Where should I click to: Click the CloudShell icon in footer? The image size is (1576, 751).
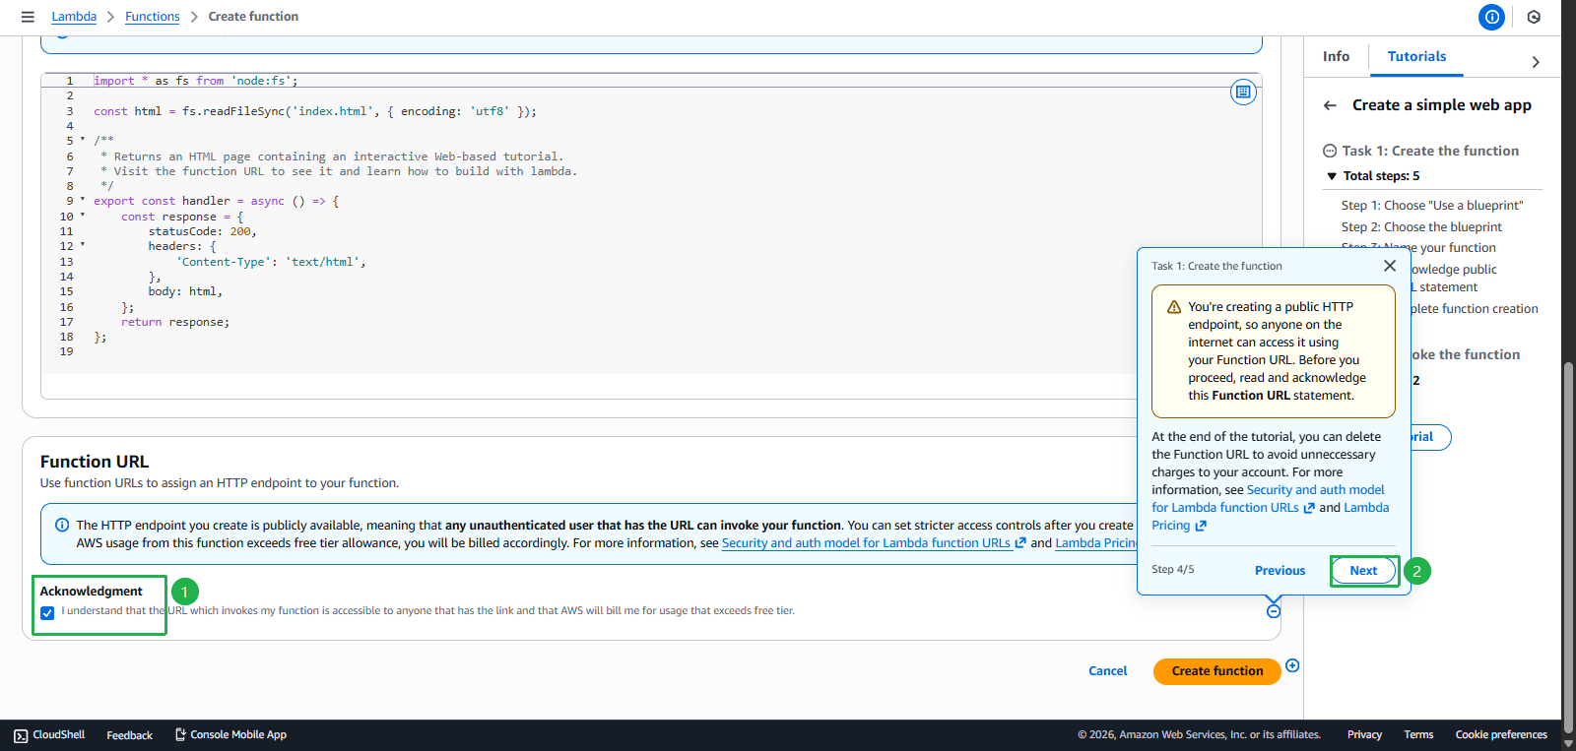pos(21,735)
